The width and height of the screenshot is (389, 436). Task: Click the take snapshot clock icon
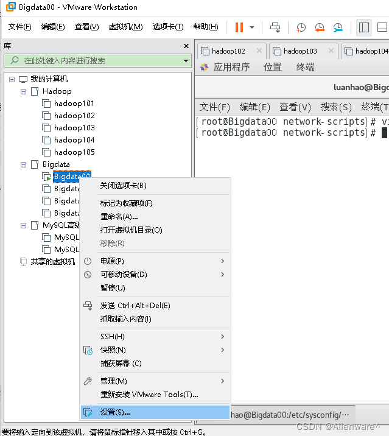301,27
